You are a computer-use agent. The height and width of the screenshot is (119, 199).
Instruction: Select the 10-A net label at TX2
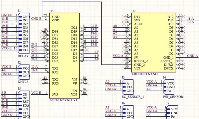tap(34, 67)
